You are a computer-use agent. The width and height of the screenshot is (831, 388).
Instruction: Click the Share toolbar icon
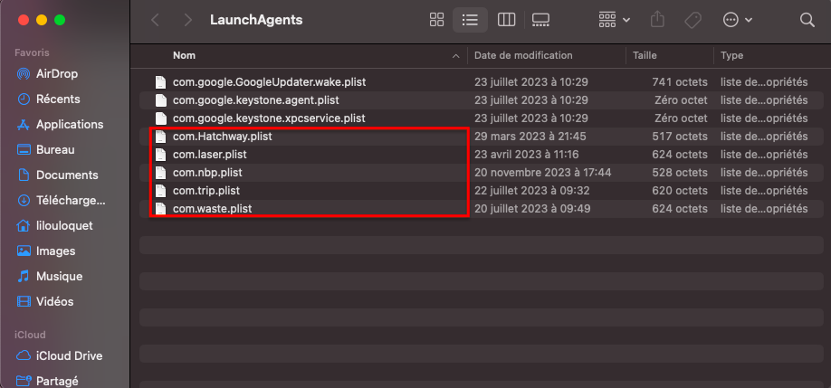(x=658, y=19)
